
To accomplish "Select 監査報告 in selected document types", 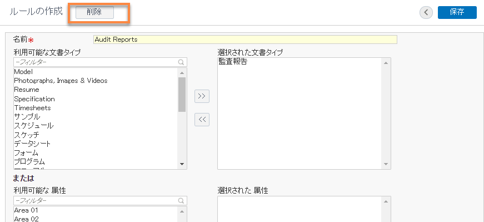I will coord(300,62).
